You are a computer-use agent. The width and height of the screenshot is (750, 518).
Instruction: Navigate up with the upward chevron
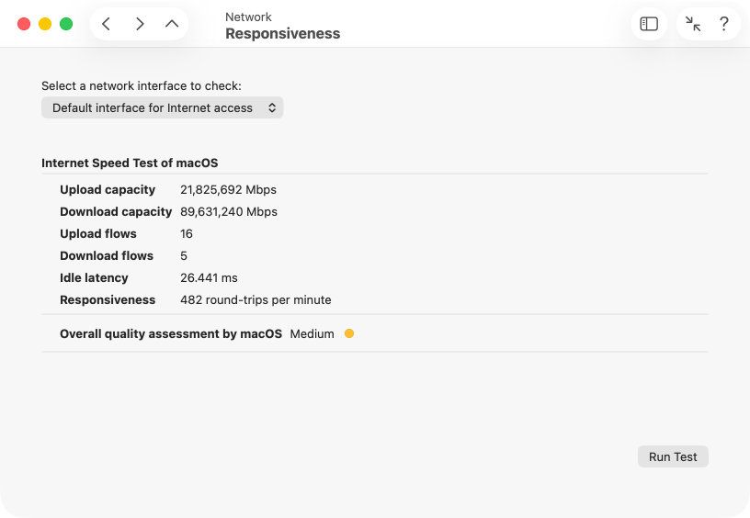click(x=172, y=24)
